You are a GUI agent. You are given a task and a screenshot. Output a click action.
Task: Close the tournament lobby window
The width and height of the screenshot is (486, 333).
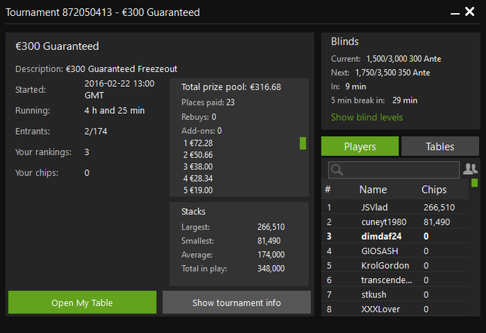[x=469, y=12]
